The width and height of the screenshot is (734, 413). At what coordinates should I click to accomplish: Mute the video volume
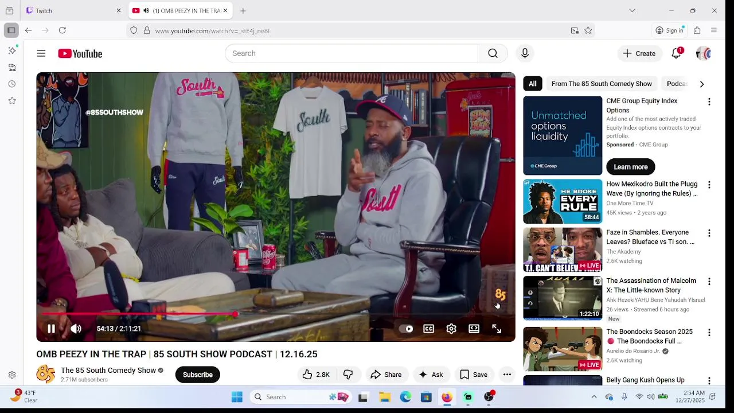click(x=76, y=329)
